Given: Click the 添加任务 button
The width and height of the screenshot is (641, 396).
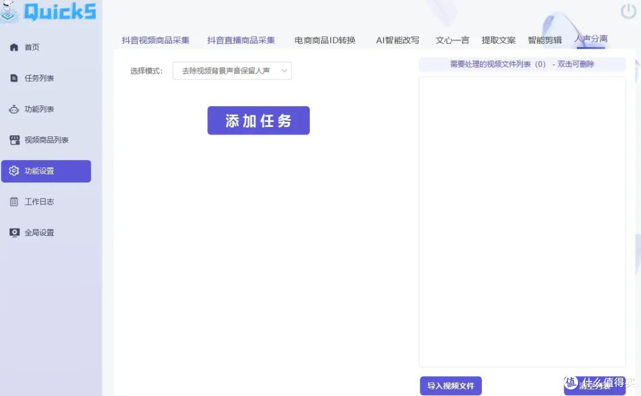Looking at the screenshot, I should click(x=258, y=120).
